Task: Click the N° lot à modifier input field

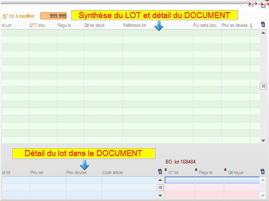Action: tap(53, 16)
